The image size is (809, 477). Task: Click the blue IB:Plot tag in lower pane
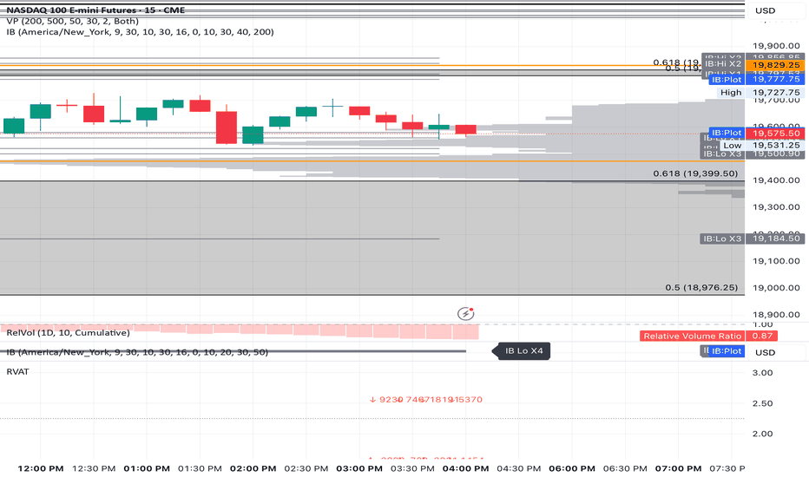coord(727,351)
